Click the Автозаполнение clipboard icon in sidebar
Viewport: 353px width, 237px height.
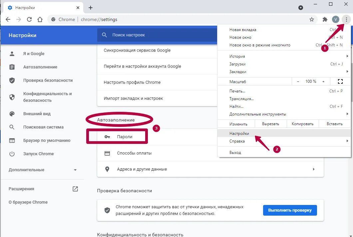12,67
